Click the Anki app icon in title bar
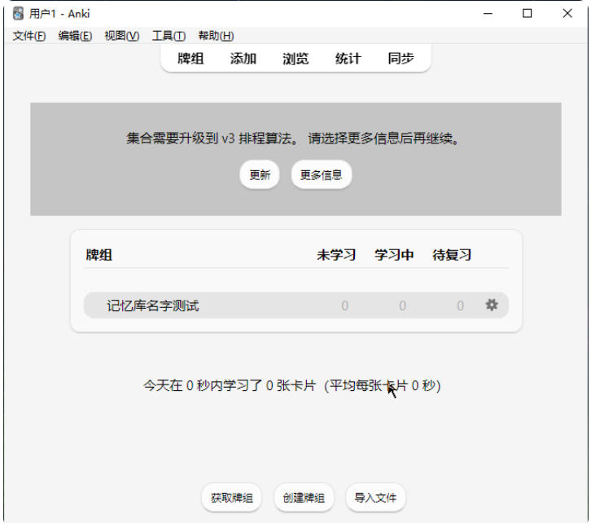This screenshot has width=591, height=523. pyautogui.click(x=18, y=14)
